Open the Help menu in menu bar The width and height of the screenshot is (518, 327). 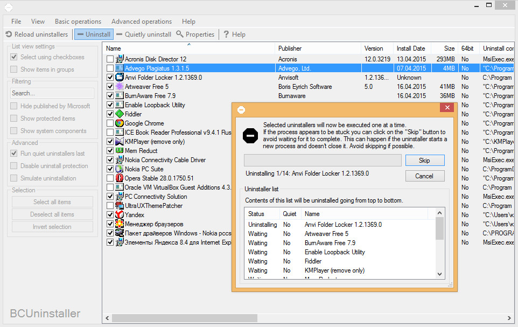[x=188, y=22]
